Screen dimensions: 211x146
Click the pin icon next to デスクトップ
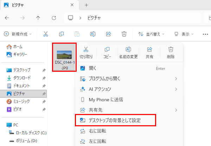click(x=44, y=70)
